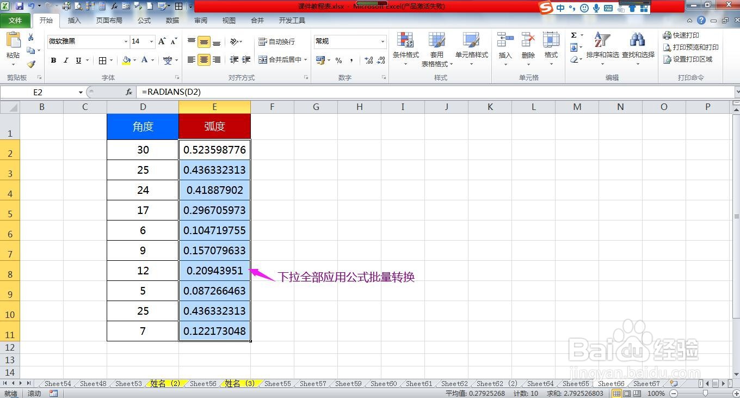Open the number format dropdown 常规

(x=383, y=41)
